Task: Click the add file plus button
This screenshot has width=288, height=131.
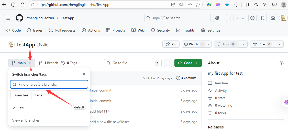Action: click(x=168, y=63)
